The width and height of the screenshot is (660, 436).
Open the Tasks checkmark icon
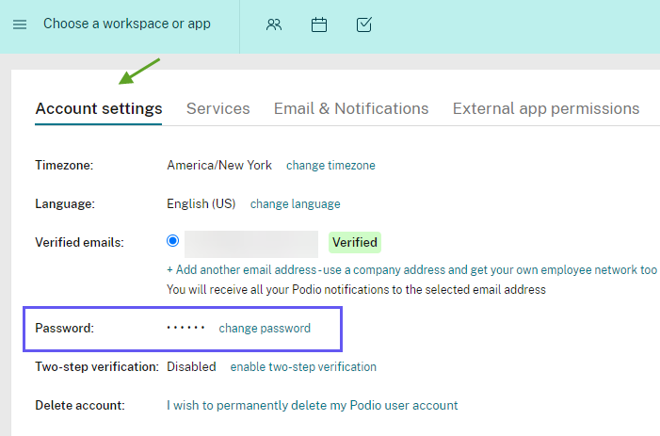[x=364, y=24]
